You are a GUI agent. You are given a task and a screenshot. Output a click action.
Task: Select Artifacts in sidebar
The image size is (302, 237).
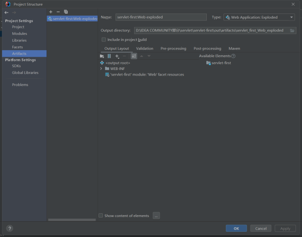[24, 54]
